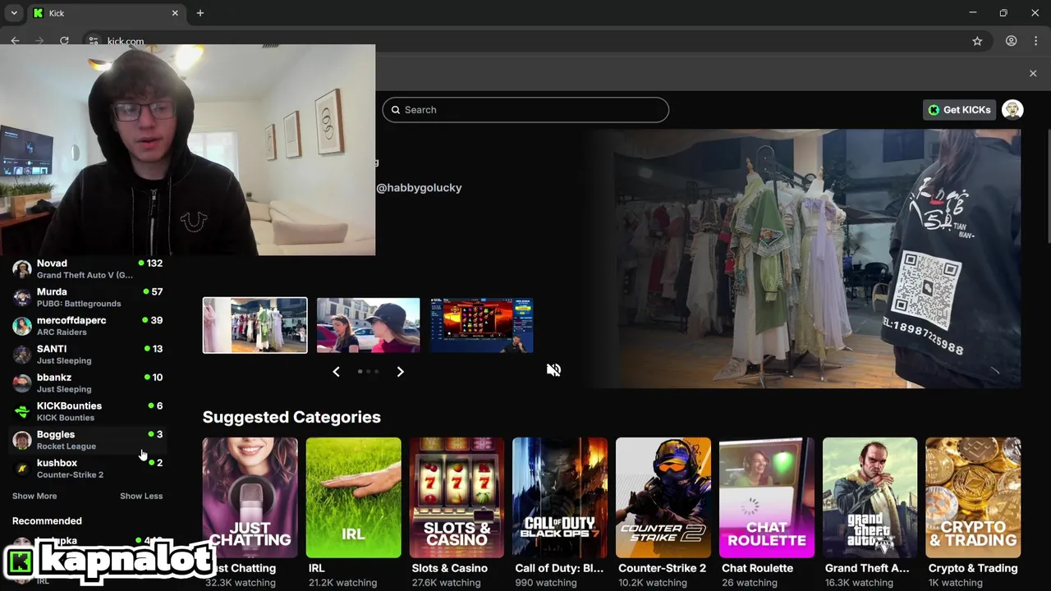Open a new browser tab
The width and height of the screenshot is (1051, 591).
coord(200,13)
